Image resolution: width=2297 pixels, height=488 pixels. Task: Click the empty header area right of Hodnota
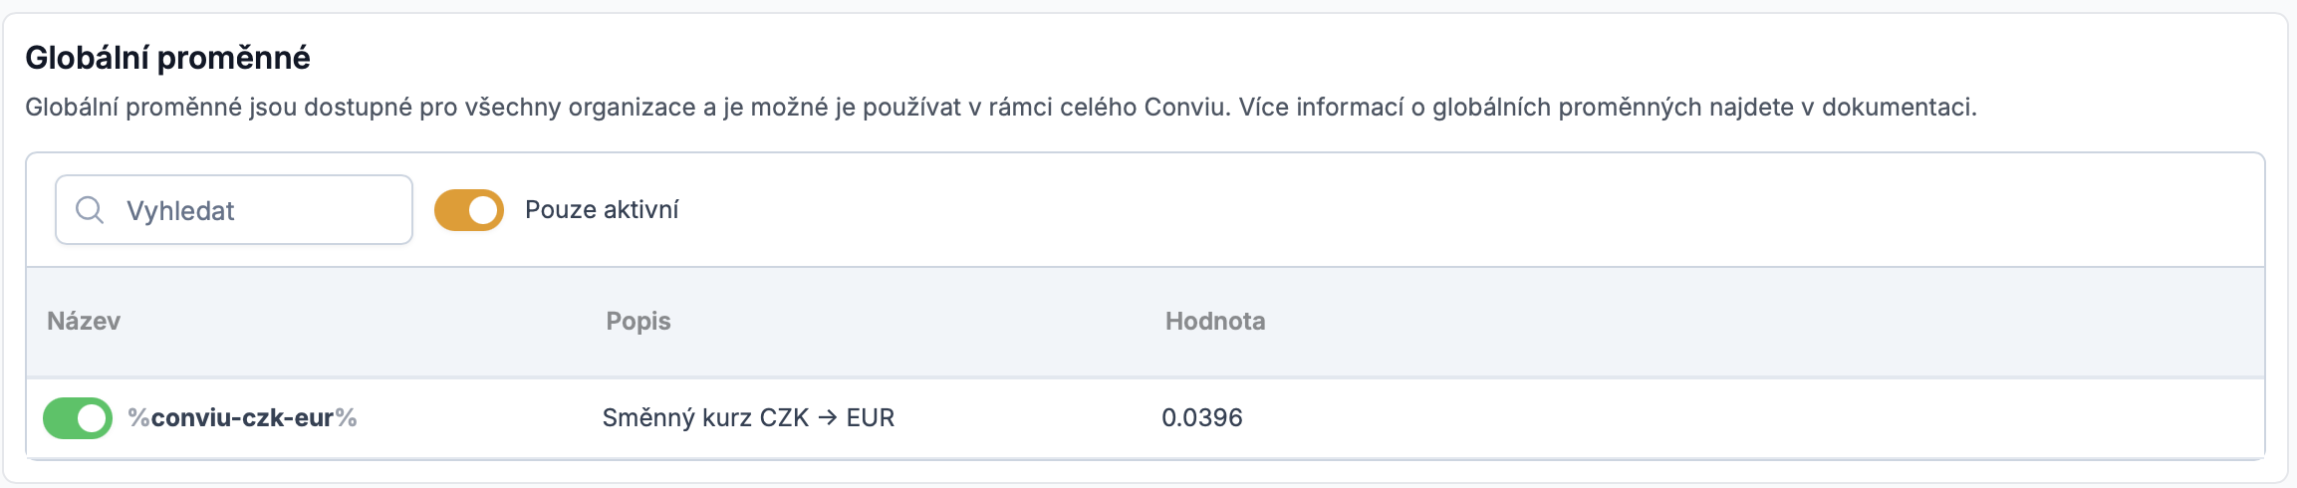[1743, 321]
